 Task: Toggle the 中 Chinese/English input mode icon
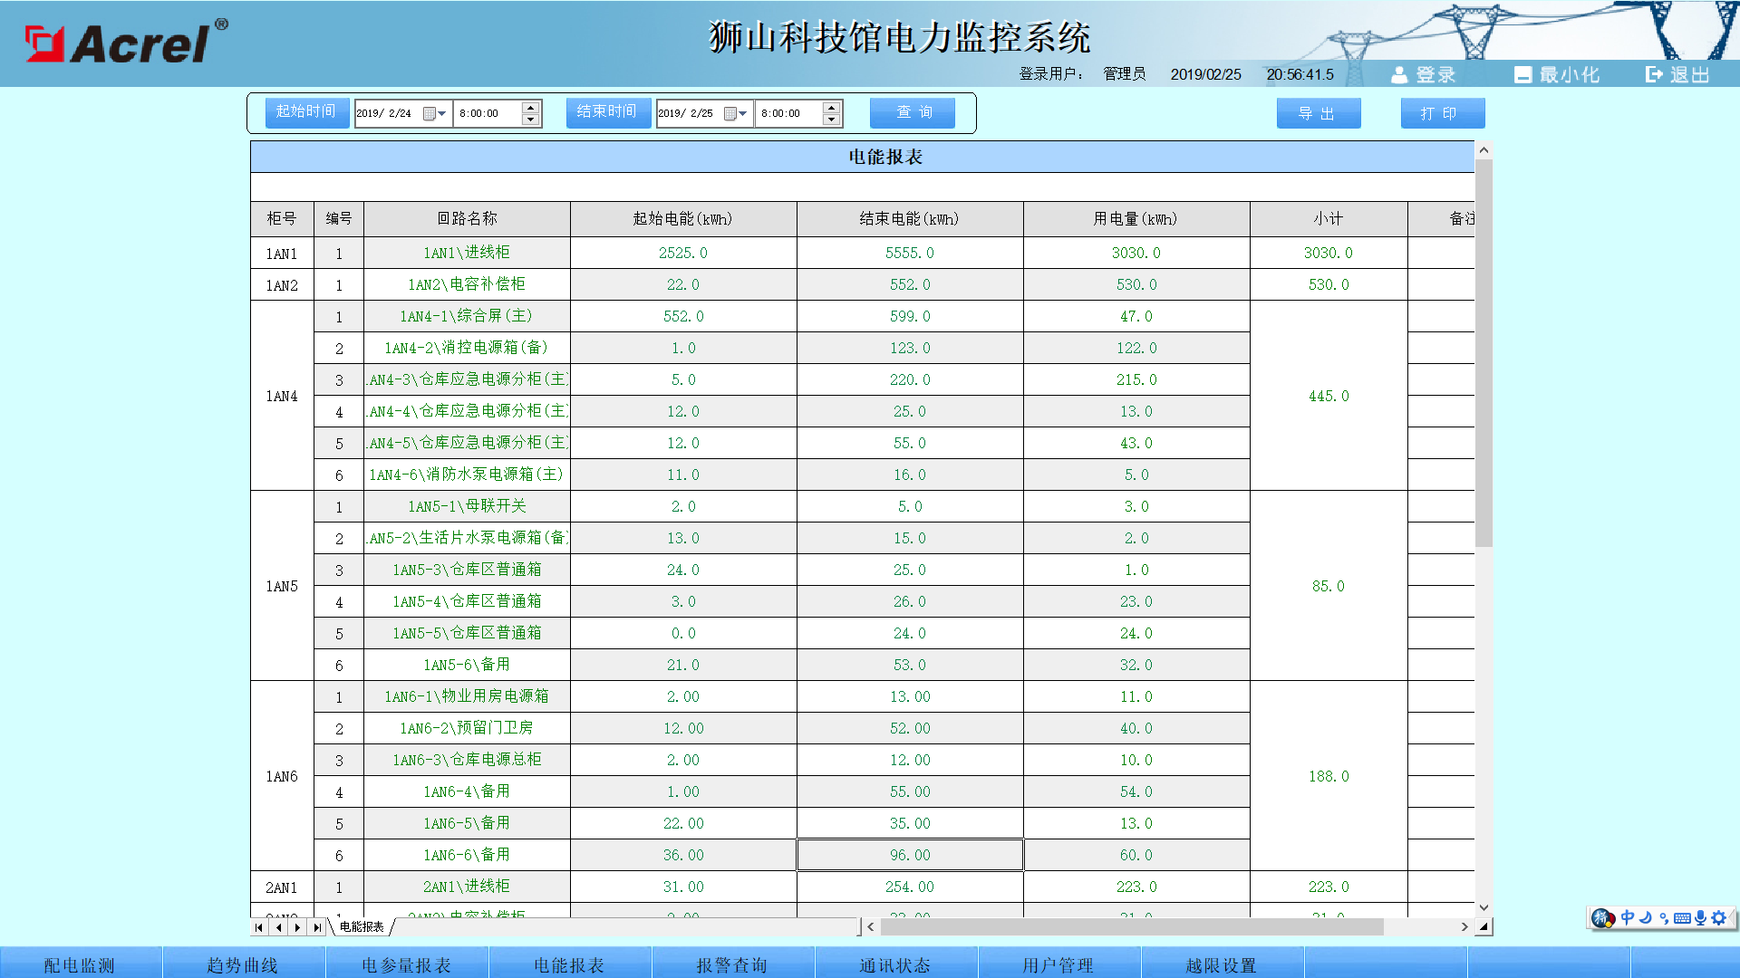(x=1628, y=918)
